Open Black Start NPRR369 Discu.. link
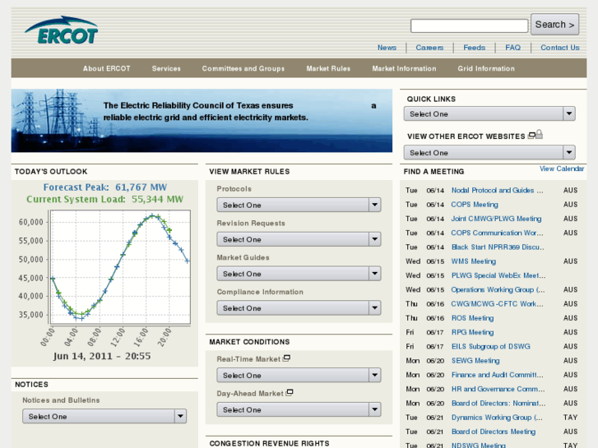Image resolution: width=598 pixels, height=448 pixels. point(498,247)
